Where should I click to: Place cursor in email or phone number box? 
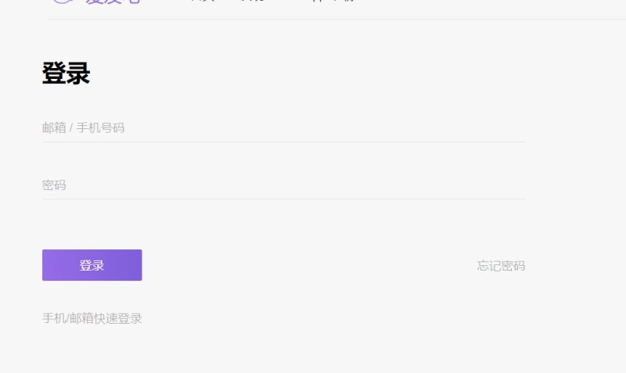(284, 128)
